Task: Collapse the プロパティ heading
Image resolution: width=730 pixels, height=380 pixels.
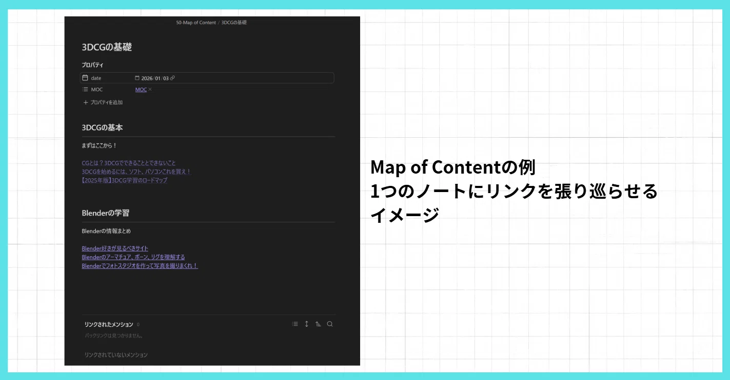Action: click(x=92, y=65)
